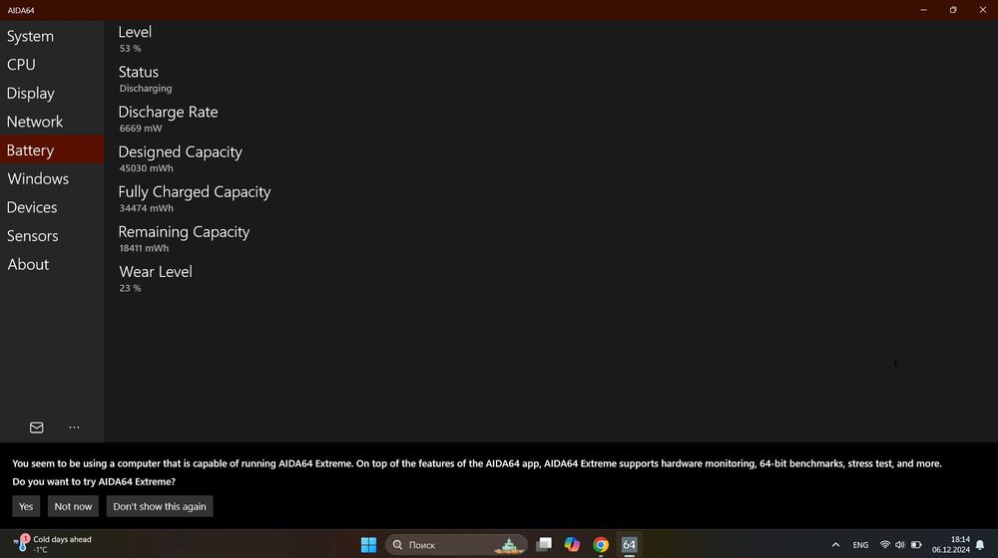
Task: Open volume speaker tray icon
Action: 900,545
